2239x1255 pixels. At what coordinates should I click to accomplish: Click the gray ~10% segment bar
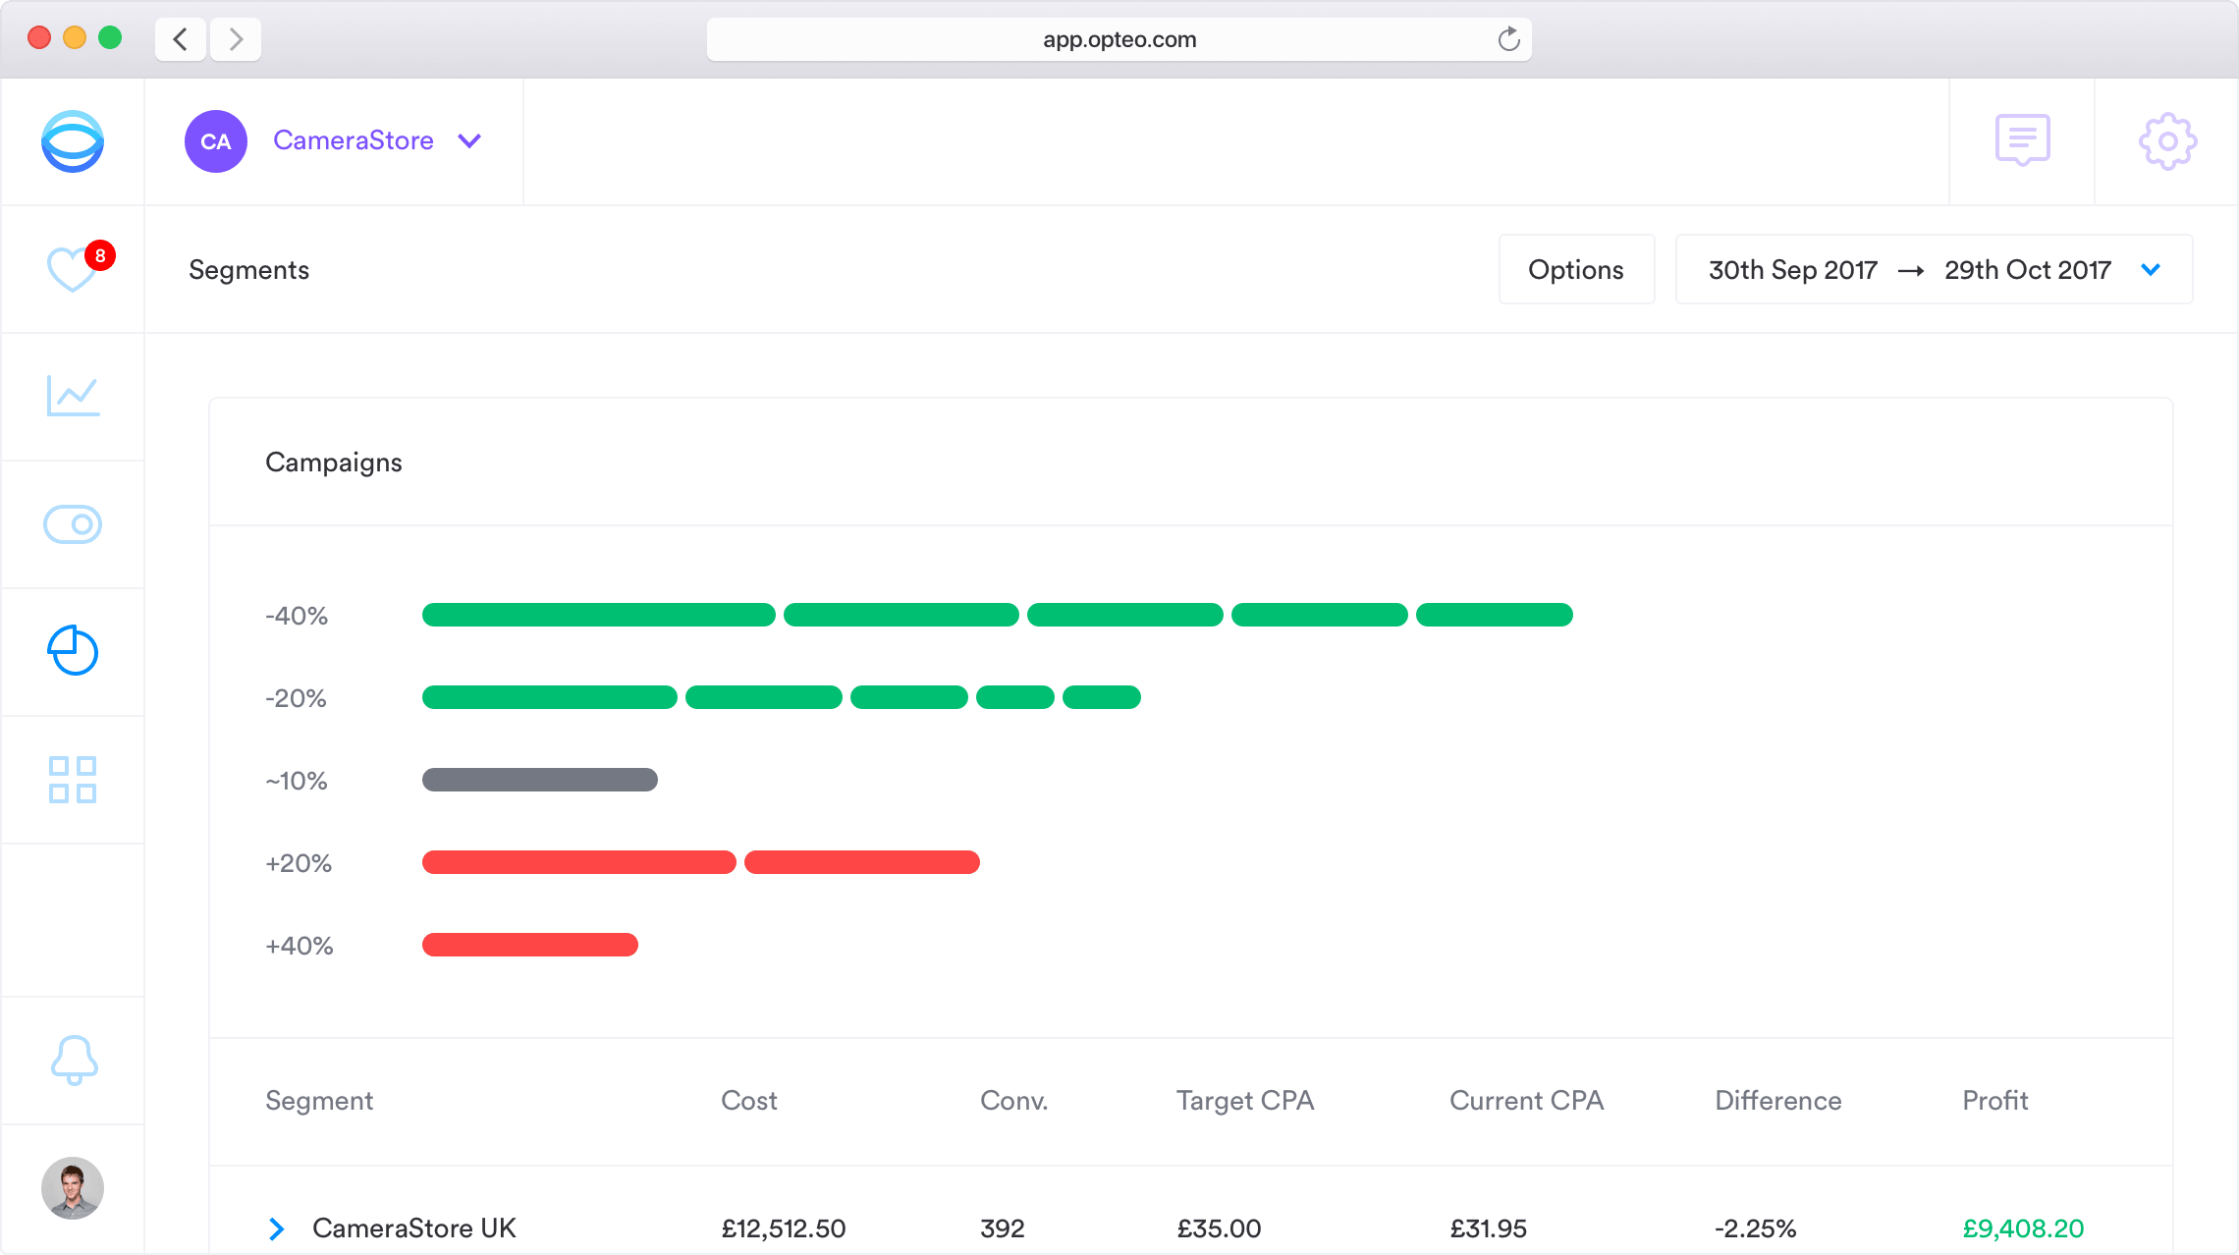point(539,780)
